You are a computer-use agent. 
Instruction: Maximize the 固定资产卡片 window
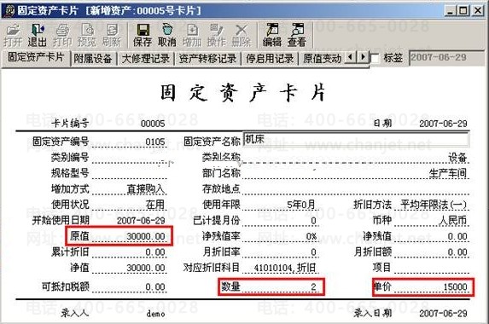pyautogui.click(x=463, y=10)
